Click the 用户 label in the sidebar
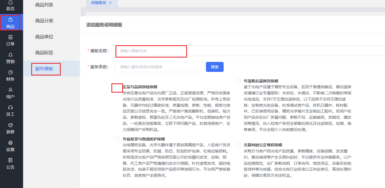The height and width of the screenshot is (188, 385). (10, 97)
